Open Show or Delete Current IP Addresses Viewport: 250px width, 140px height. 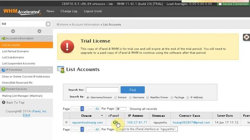(x=26, y=77)
